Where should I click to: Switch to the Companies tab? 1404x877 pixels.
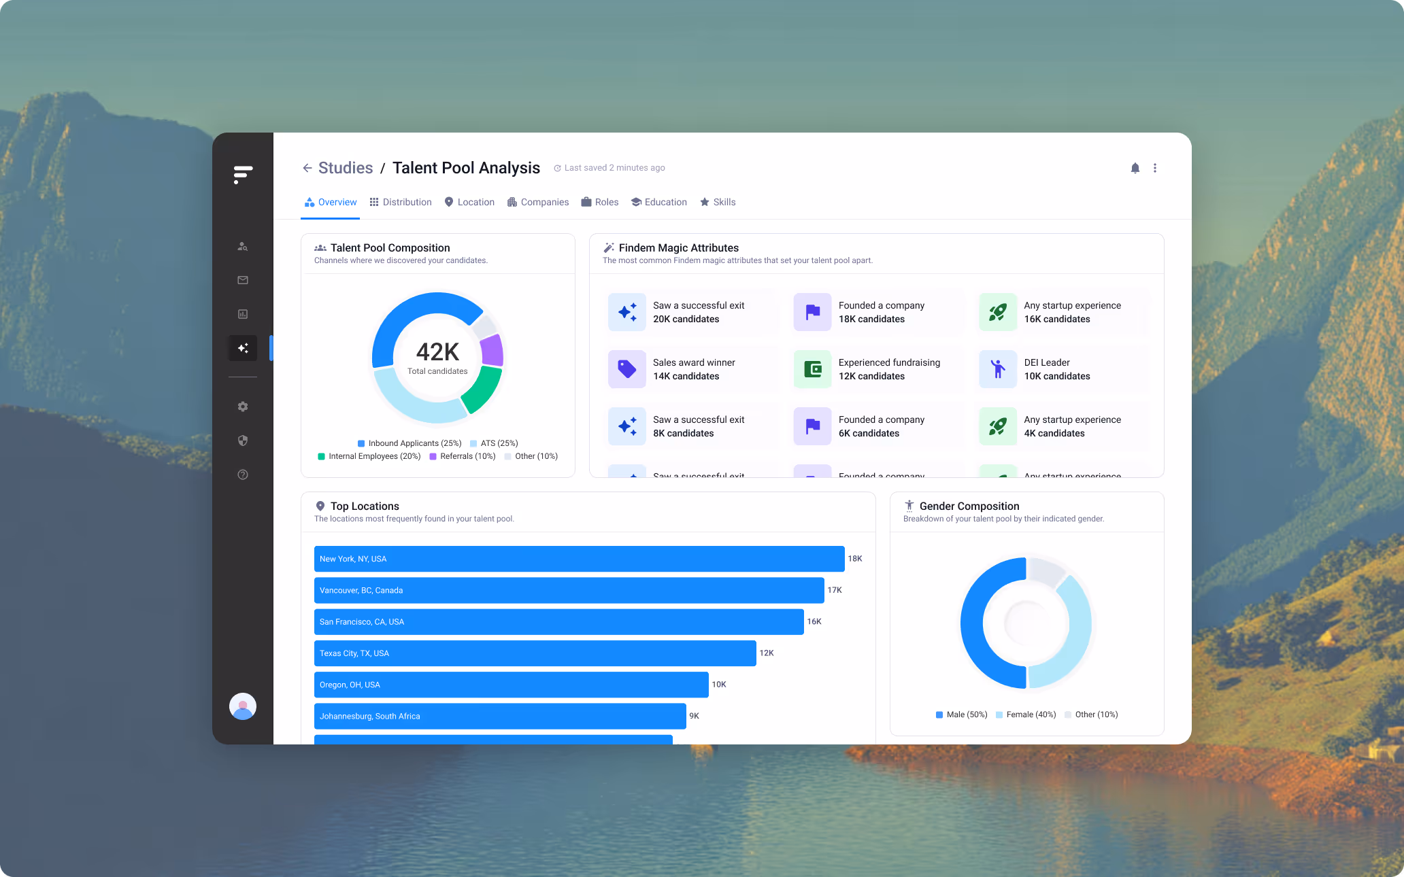538,202
